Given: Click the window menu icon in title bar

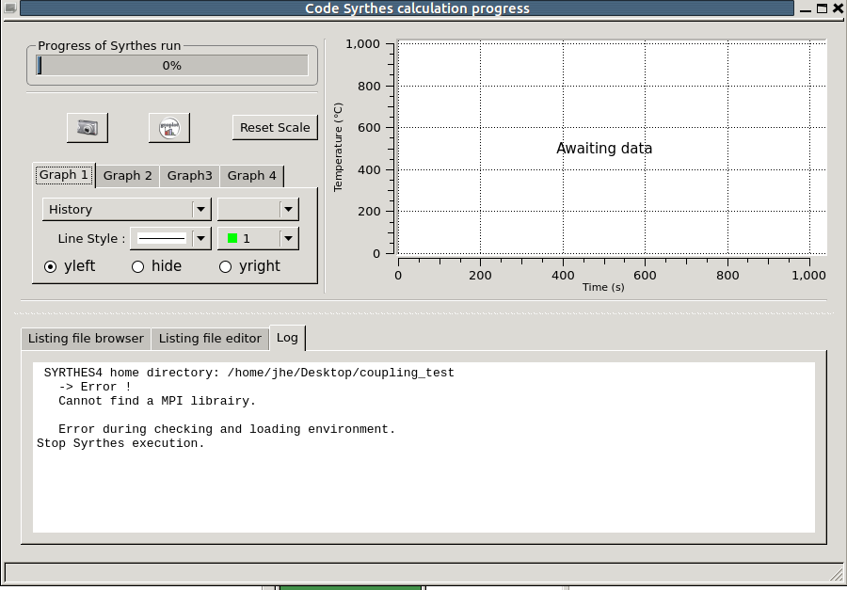Looking at the screenshot, I should pos(9,8).
